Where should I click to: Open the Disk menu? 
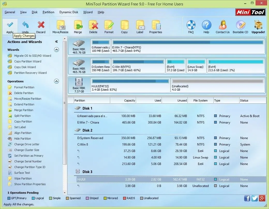[x=35, y=12]
